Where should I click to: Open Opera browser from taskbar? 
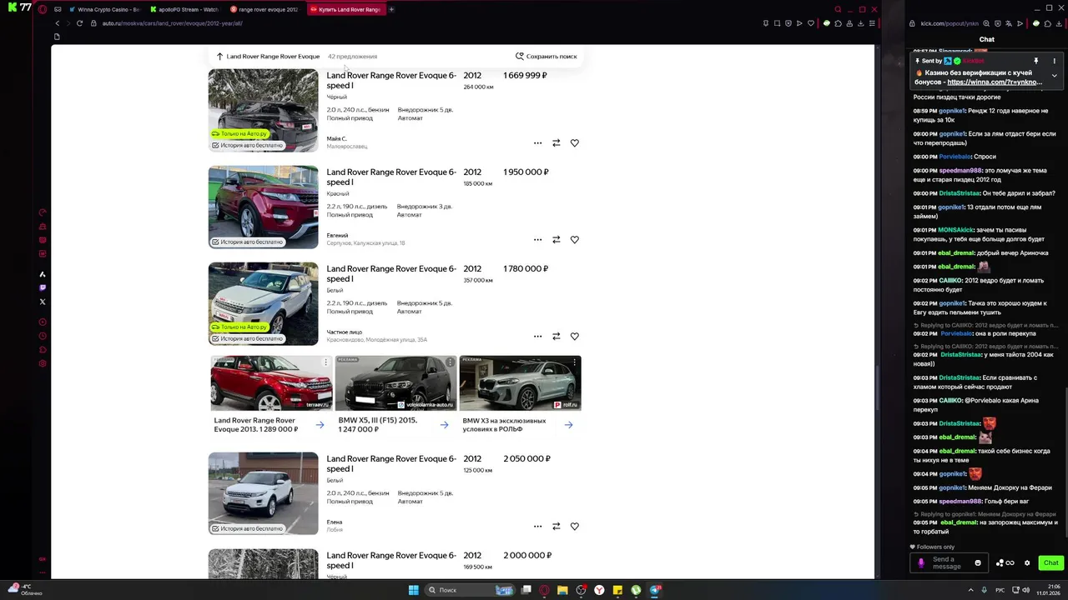coord(544,590)
